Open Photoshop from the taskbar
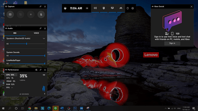198x111 pixels. [75, 108]
